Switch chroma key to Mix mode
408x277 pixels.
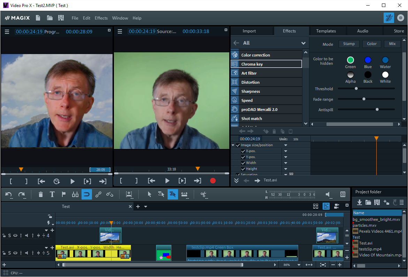(392, 44)
